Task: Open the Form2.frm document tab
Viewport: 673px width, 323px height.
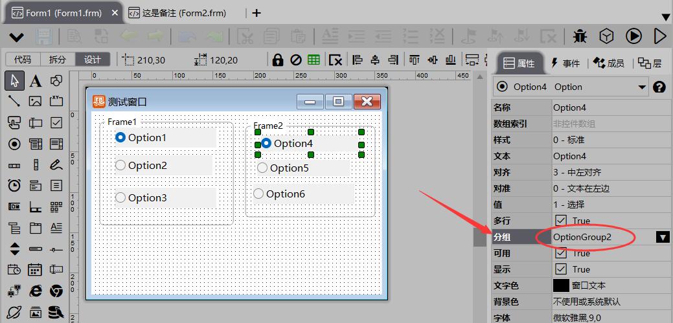Action: (x=179, y=13)
